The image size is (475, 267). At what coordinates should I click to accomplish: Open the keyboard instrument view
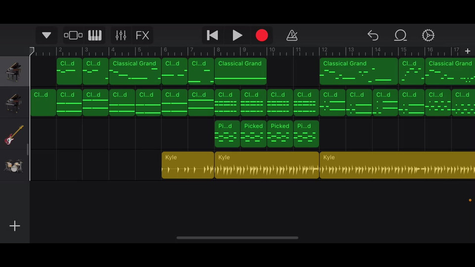pyautogui.click(x=95, y=36)
